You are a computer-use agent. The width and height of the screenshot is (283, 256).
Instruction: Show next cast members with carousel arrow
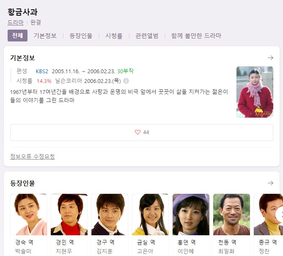(x=279, y=215)
